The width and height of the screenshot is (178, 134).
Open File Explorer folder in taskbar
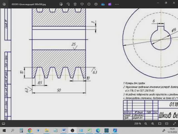coord(47,130)
